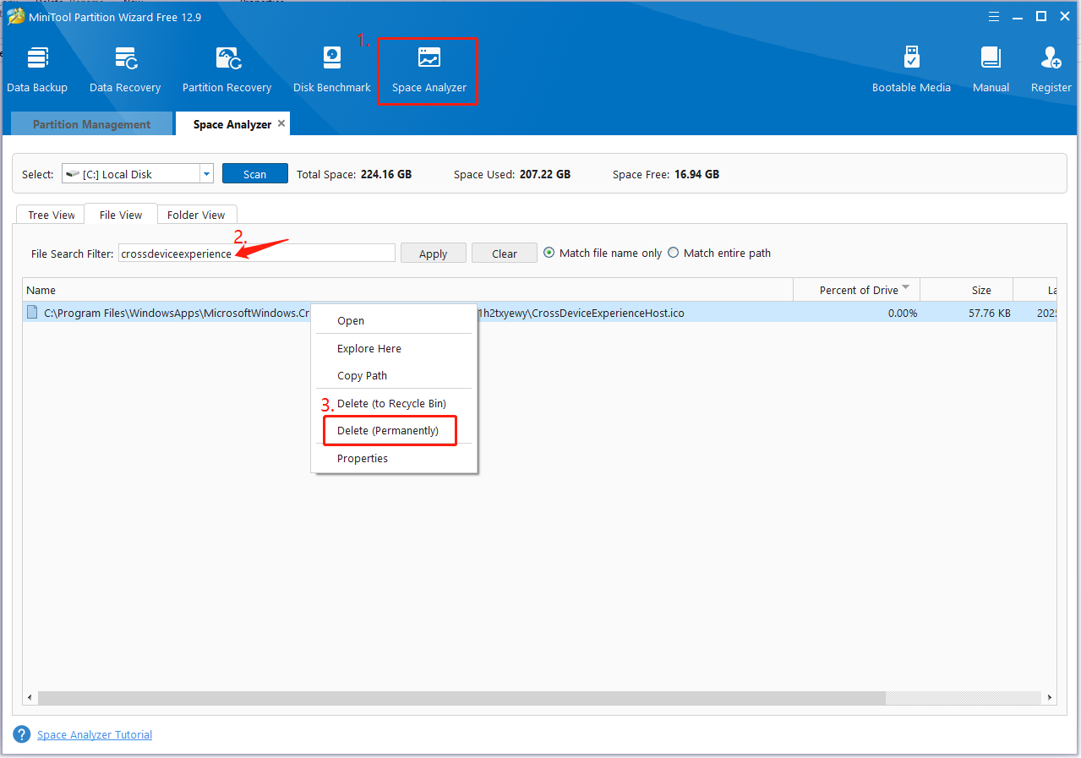Select Copy Path in context menu
The image size is (1081, 758).
362,375
